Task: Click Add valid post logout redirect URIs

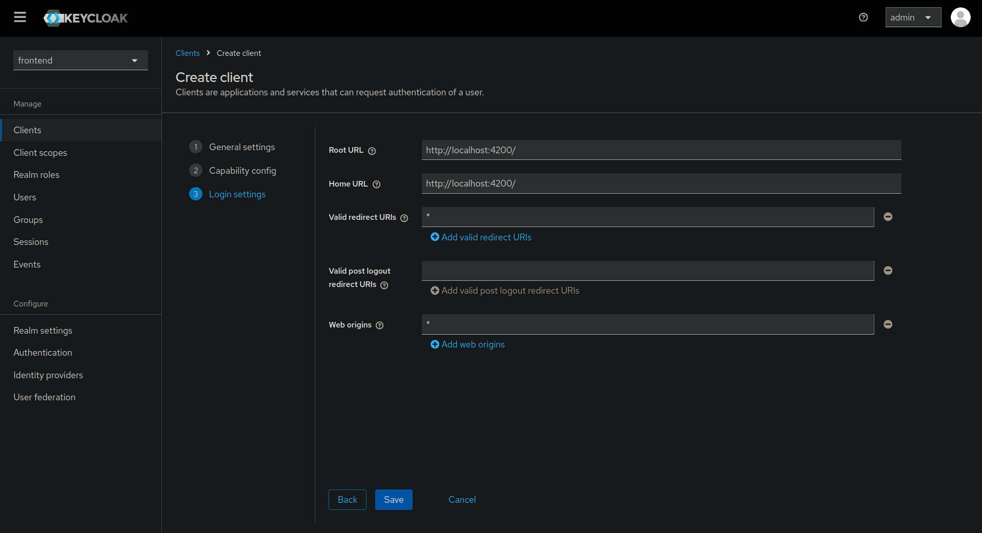Action: pos(505,291)
